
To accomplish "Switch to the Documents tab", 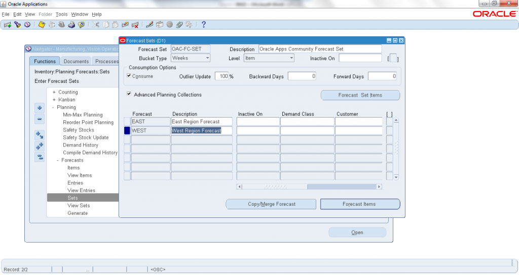I will point(76,61).
